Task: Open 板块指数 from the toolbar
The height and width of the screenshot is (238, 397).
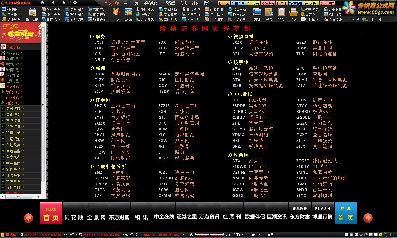Action: point(51,20)
